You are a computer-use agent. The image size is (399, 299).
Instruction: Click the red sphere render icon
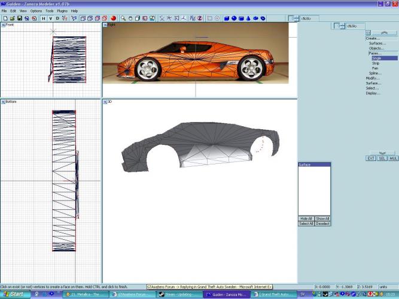[x=113, y=19]
